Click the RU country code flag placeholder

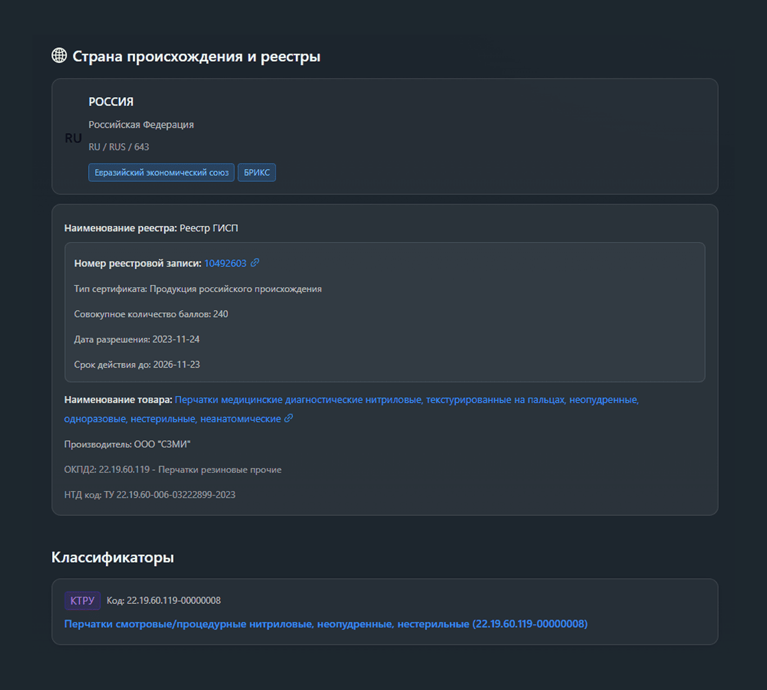click(x=73, y=138)
